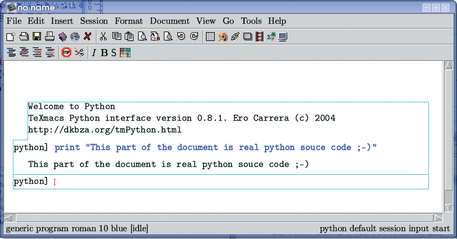Click the sigma executable math icon

pyautogui.click(x=271, y=37)
